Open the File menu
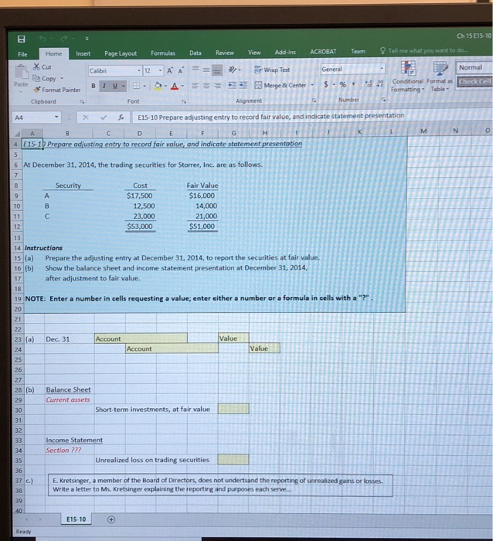This screenshot has width=493, height=541. [22, 54]
